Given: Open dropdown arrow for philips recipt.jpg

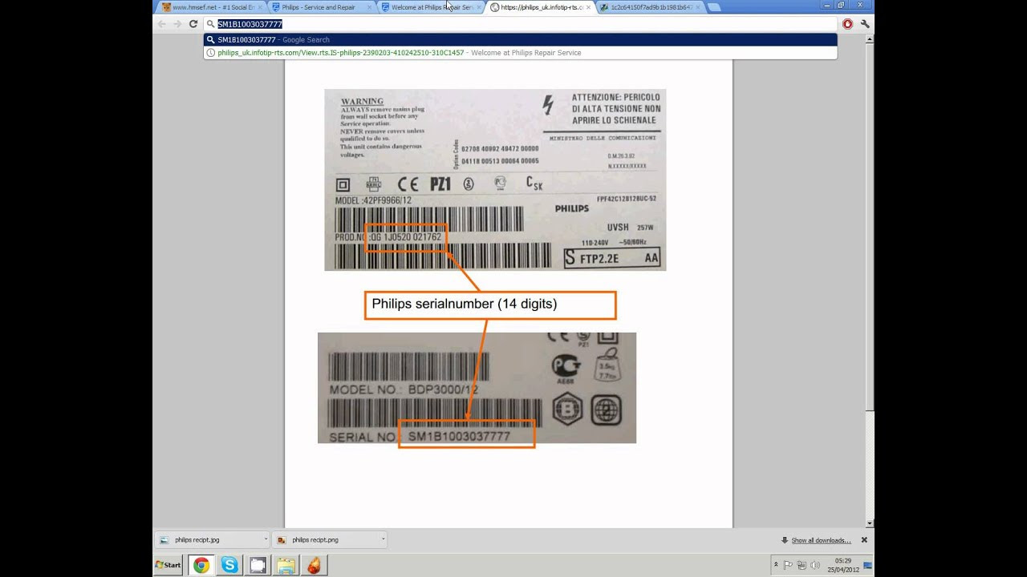Looking at the screenshot, I should (x=266, y=540).
